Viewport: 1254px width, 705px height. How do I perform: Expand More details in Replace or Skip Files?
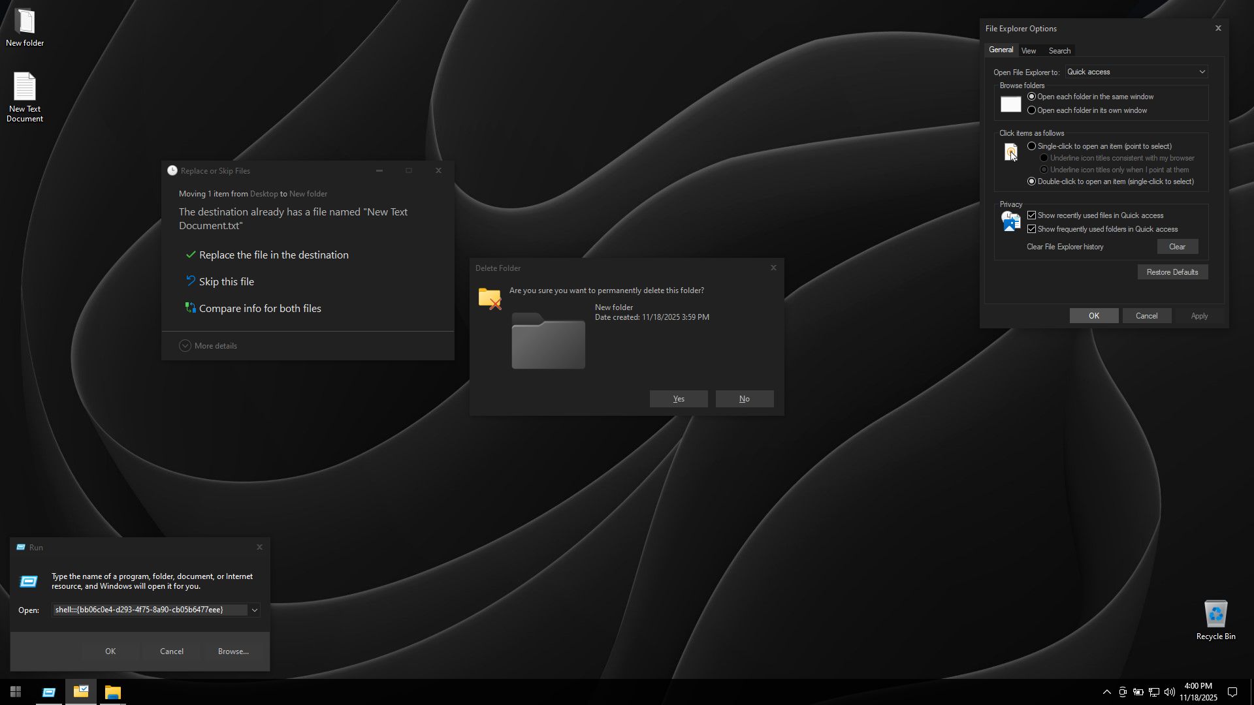208,346
